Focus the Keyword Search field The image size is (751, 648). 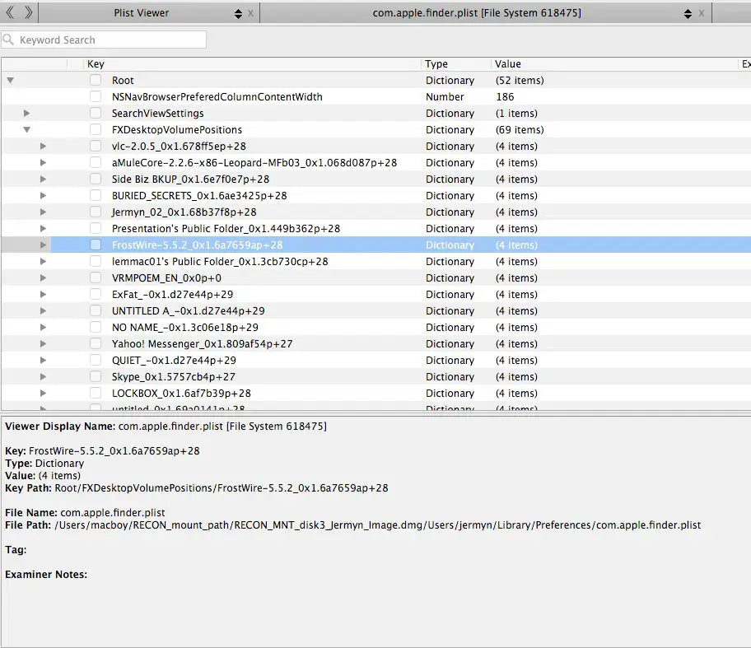coord(111,40)
